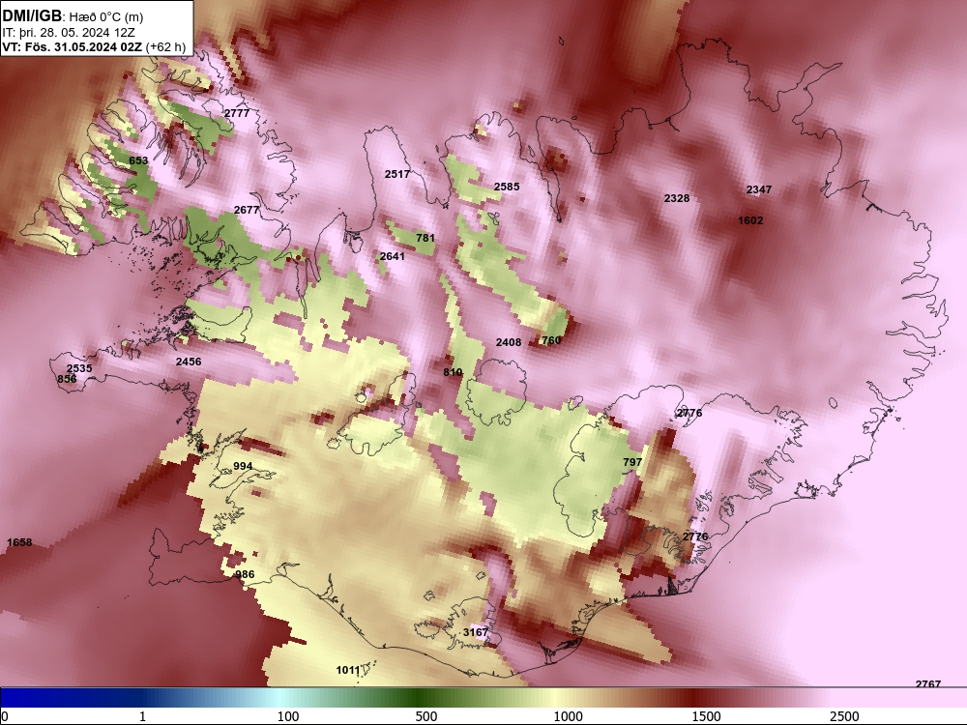967x725 pixels.
Task: Click the 1011 height value
Action: tap(348, 670)
